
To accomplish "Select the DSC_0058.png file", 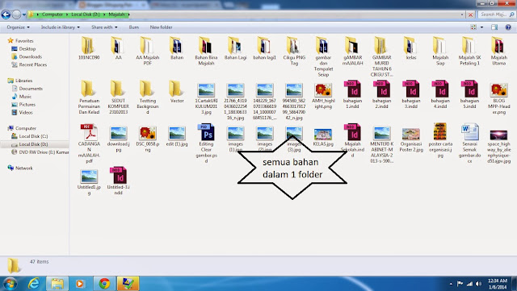I will [147, 138].
